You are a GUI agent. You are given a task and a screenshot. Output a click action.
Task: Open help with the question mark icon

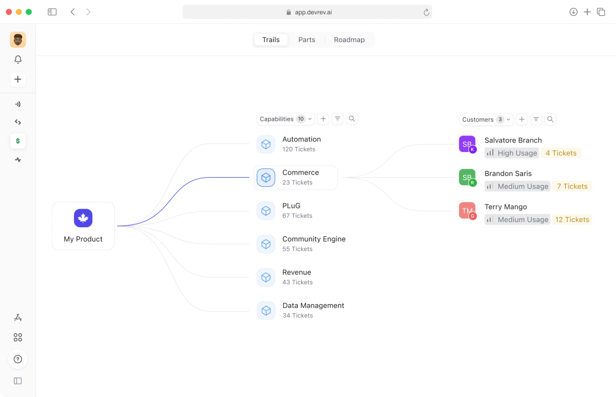[x=18, y=359]
